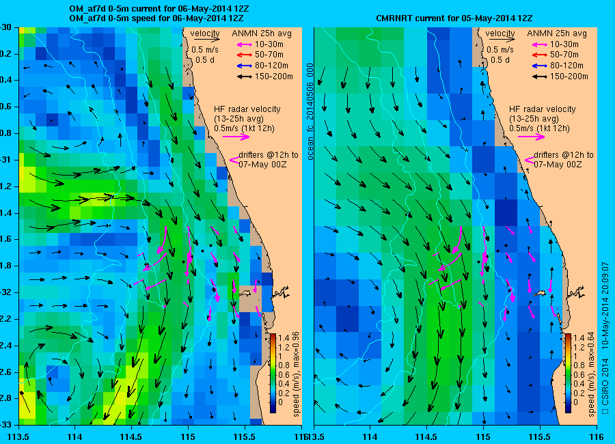This screenshot has height=444, width=615.
Task: Click the title 'CMRNRT current for 05-May-2014 12Z'
Action: (454, 18)
